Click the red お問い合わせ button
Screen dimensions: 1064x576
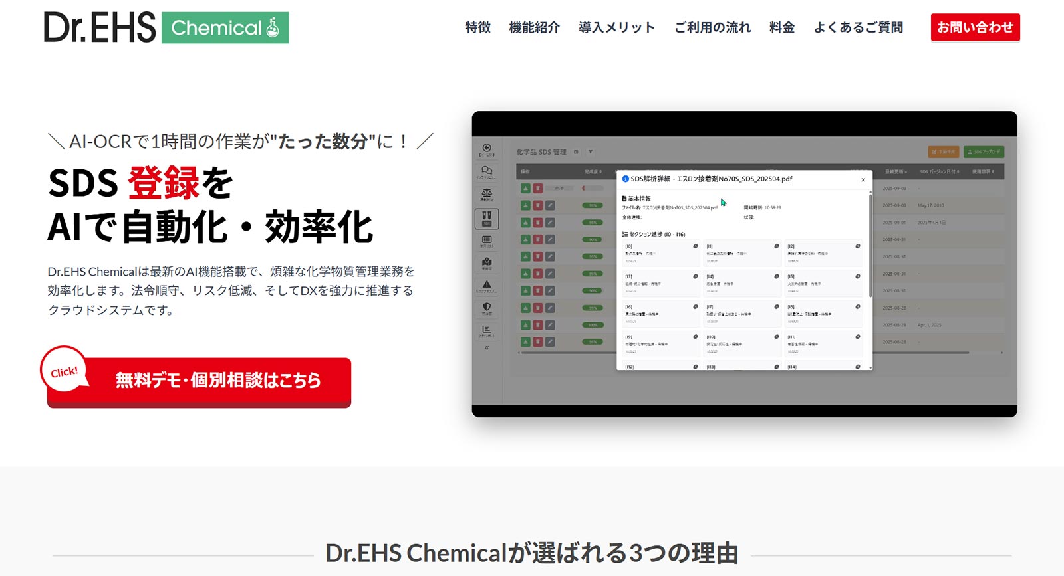tap(975, 27)
